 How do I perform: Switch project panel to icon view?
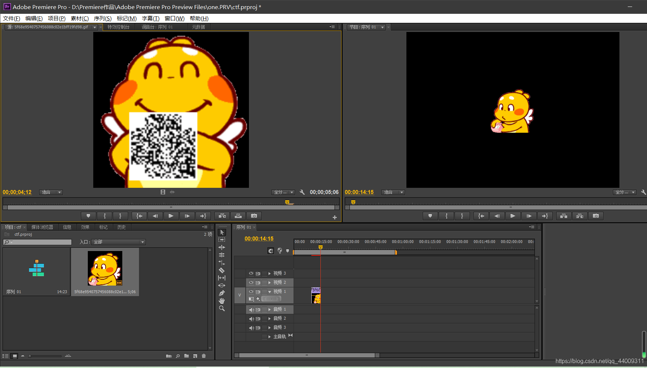pyautogui.click(x=15, y=356)
